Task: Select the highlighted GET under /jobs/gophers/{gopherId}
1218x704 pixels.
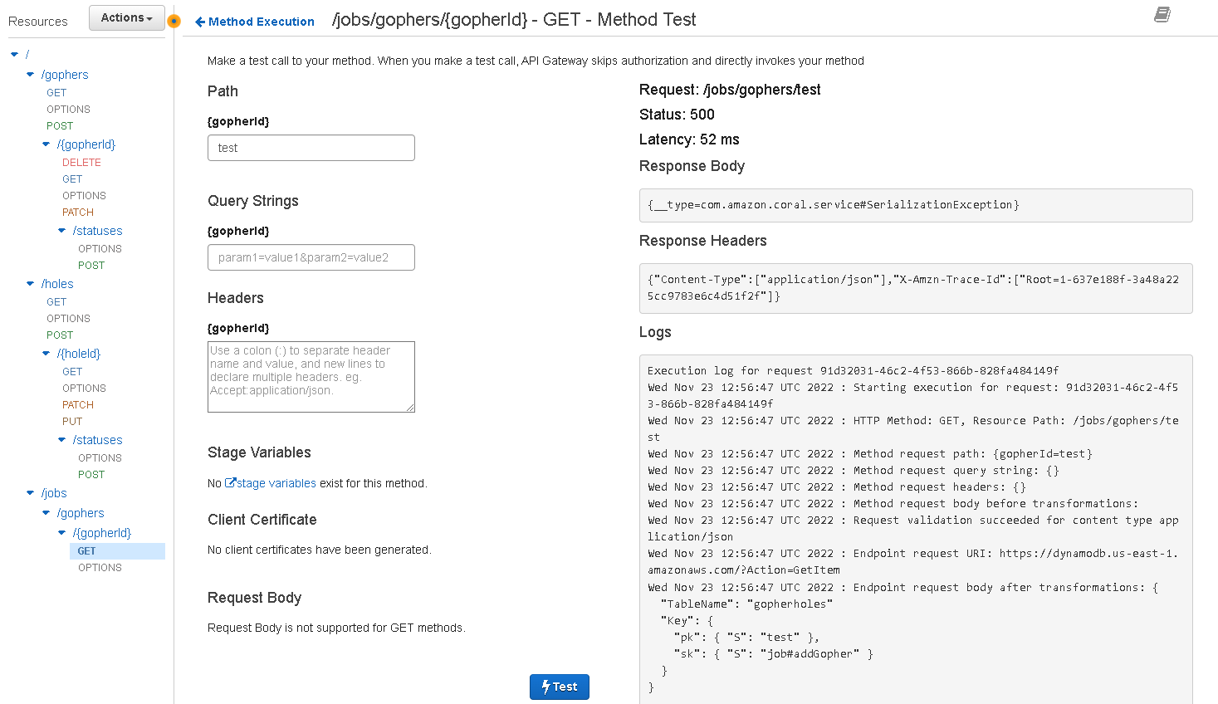Action: (x=87, y=551)
